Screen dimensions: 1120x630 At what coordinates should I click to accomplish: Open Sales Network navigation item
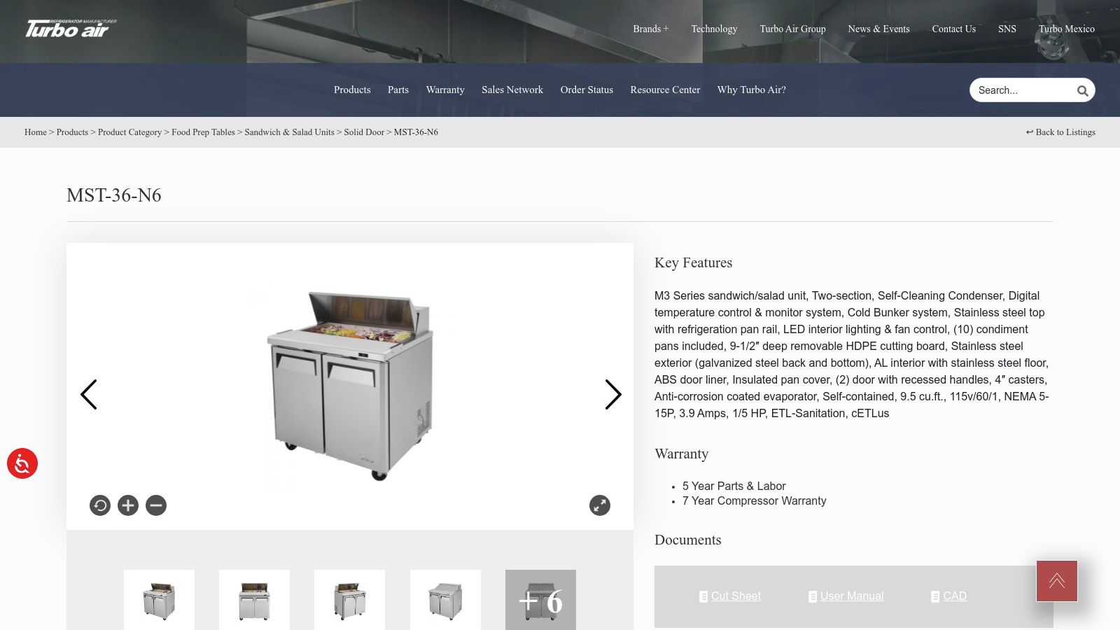click(512, 90)
